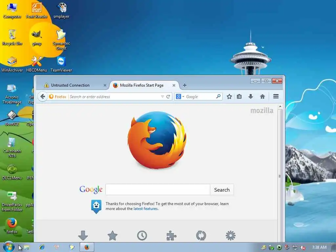Open Acronis TrueImage desktop icon

(12, 94)
